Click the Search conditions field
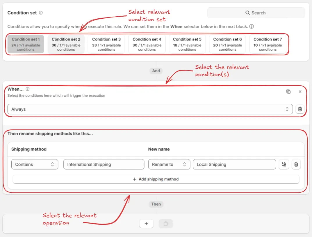 click(256, 13)
